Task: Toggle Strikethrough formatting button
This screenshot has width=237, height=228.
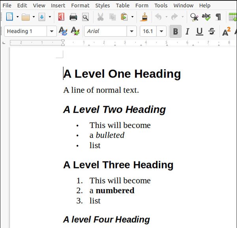Action: pyautogui.click(x=212, y=32)
